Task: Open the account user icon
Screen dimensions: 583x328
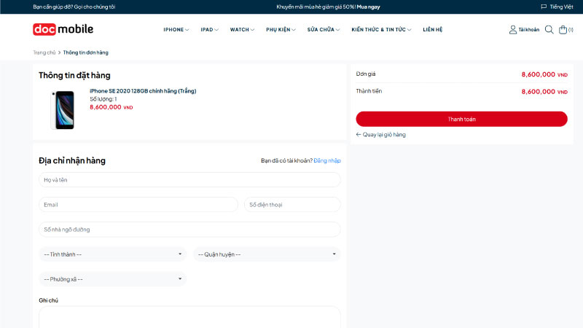Action: click(x=513, y=30)
